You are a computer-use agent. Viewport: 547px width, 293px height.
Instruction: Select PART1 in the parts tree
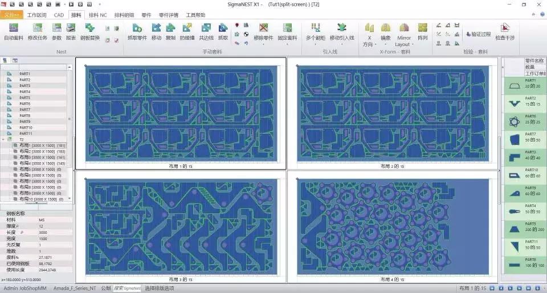25,74
